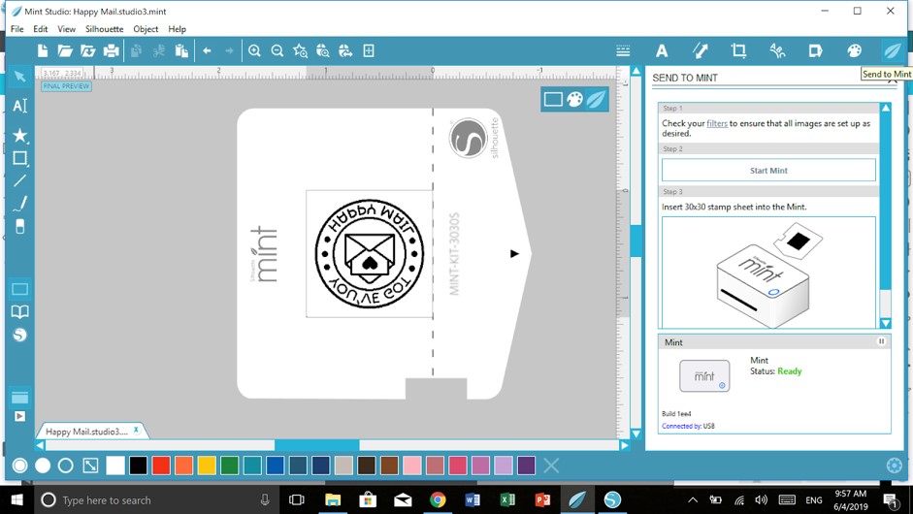The image size is (913, 514).
Task: Open preferences gear at bottom right
Action: point(895,466)
